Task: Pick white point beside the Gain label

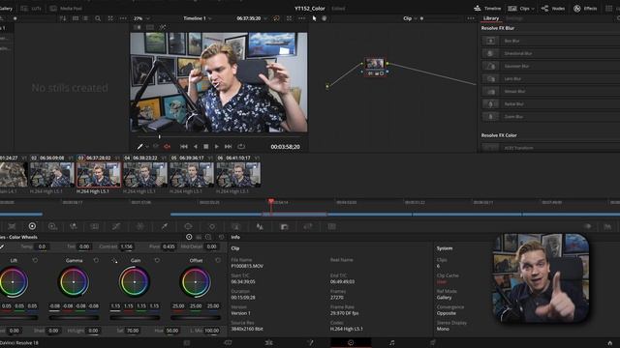Action: click(114, 260)
